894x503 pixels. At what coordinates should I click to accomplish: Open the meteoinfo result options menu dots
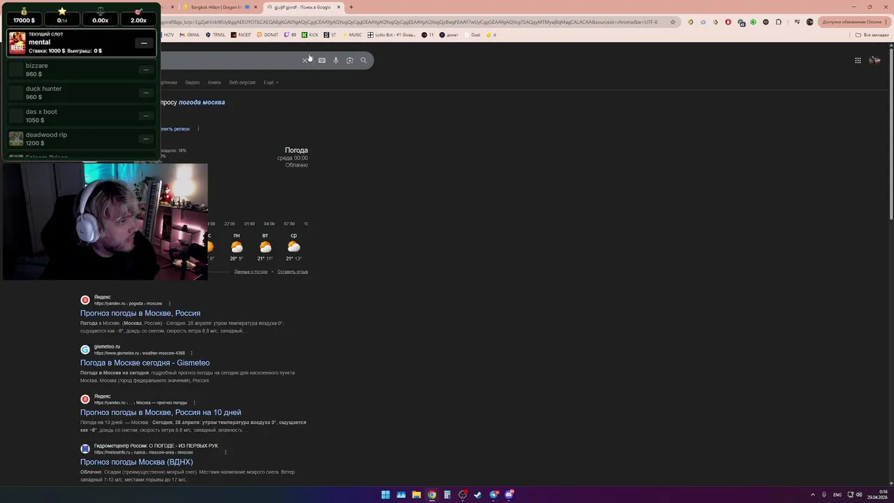[226, 452]
